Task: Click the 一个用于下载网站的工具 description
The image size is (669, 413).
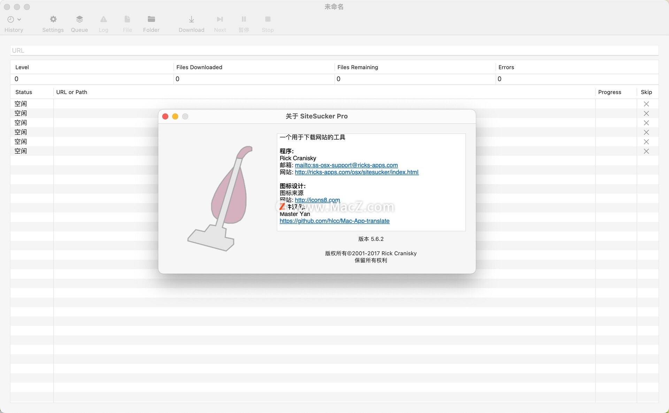Action: point(313,137)
